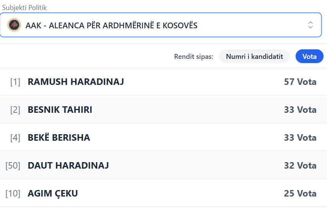Click the up-down chevron in party selector
This screenshot has height=208, width=327.
310,25
